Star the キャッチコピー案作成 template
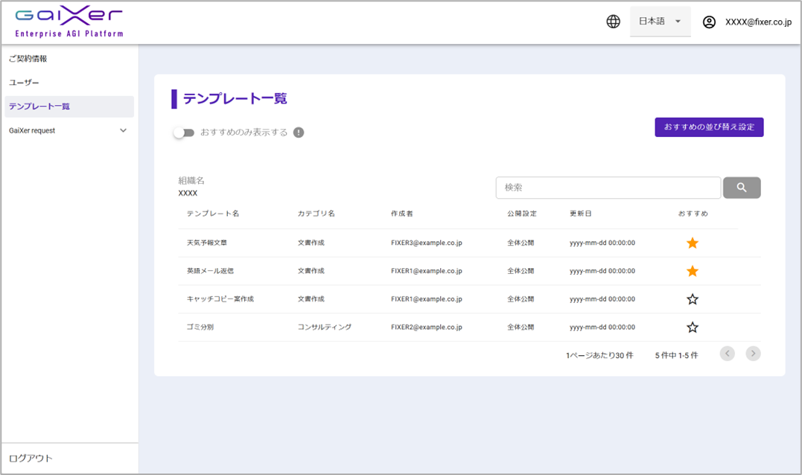The image size is (802, 475). (x=693, y=299)
